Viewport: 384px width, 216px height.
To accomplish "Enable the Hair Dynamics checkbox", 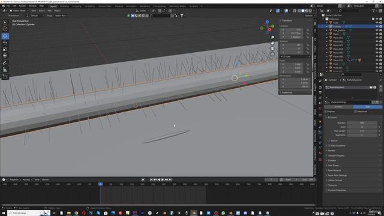I will pos(329,146).
